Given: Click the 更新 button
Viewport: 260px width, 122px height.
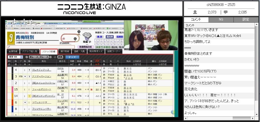Looking at the screenshot, I should 60,57.
